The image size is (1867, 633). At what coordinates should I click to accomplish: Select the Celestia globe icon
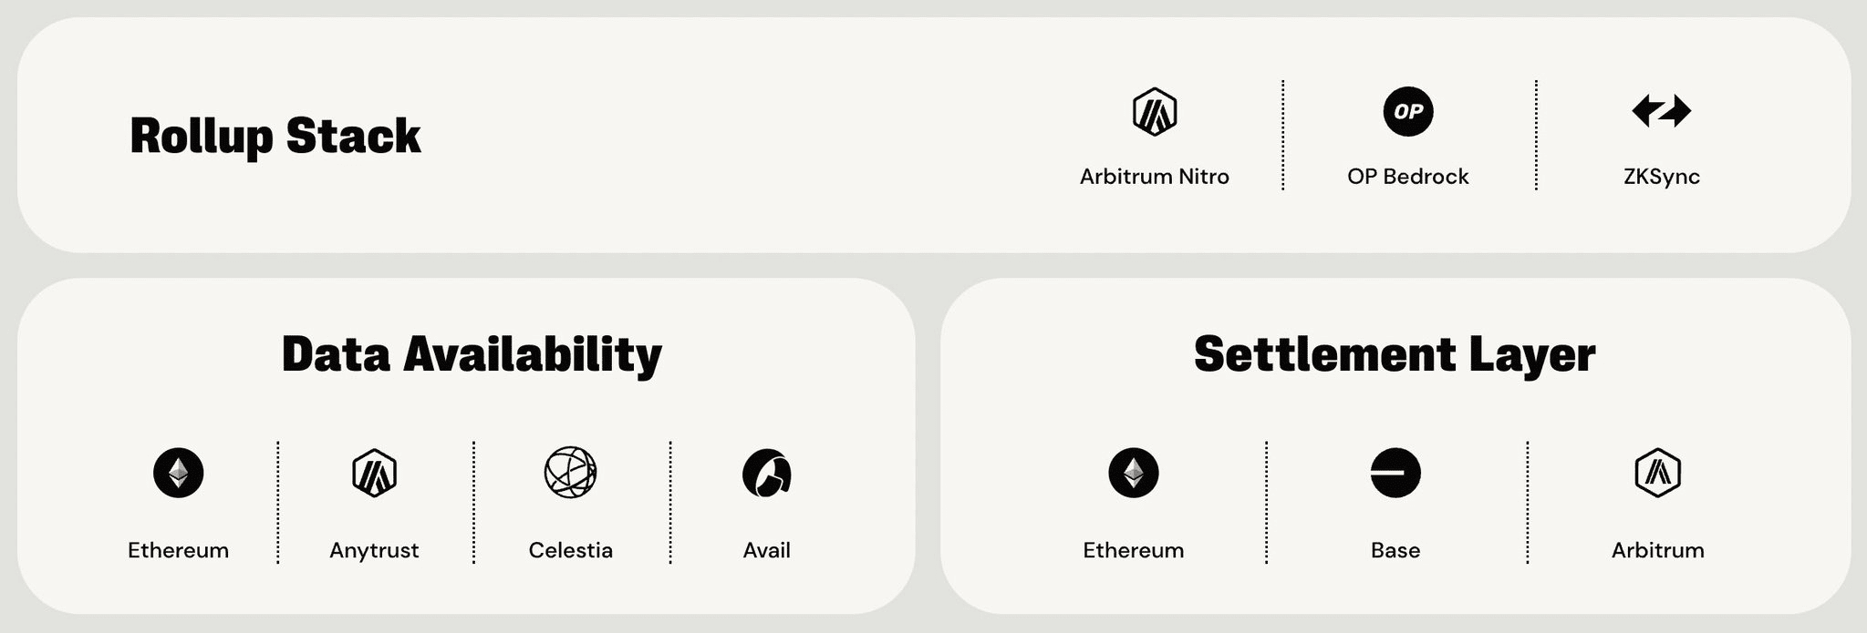coord(570,473)
